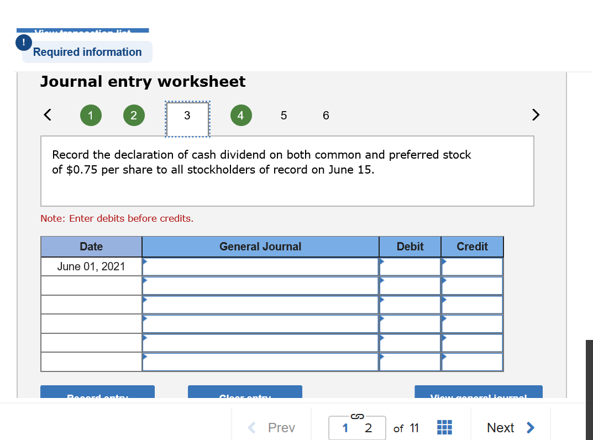
Task: Click the left chevron before step 1
Action: 47,114
